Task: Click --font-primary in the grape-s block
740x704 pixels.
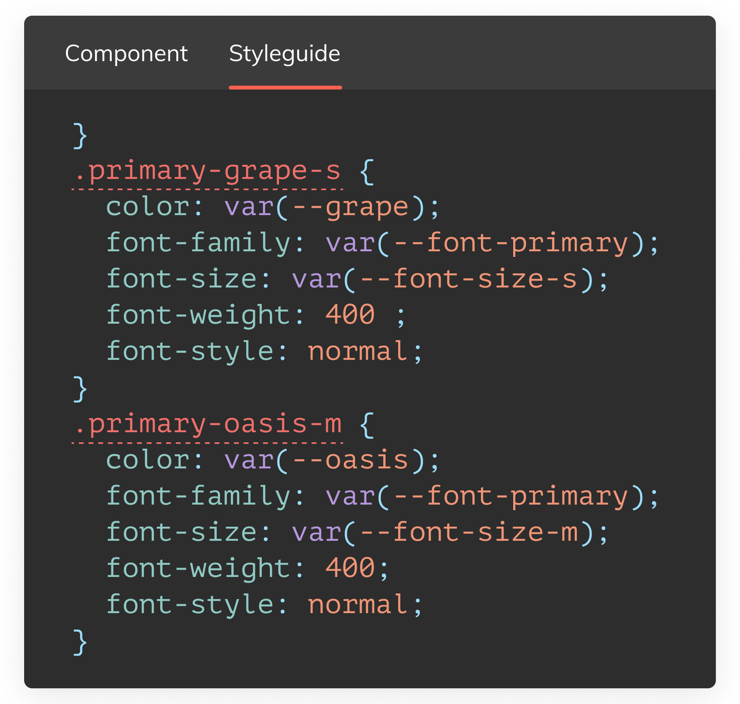Action: pyautogui.click(x=511, y=244)
